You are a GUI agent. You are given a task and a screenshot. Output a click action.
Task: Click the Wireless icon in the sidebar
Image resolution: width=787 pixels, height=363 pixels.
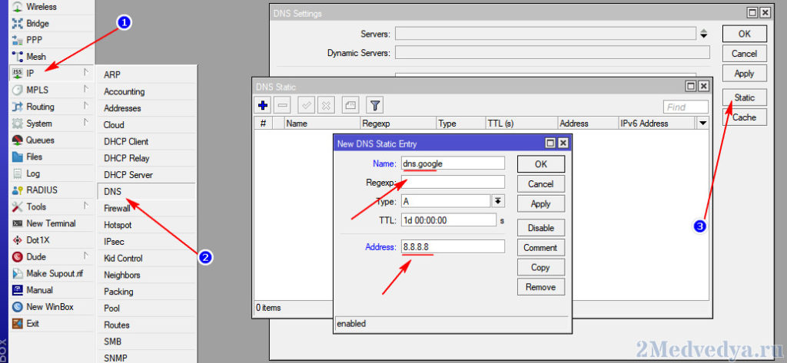(x=18, y=7)
